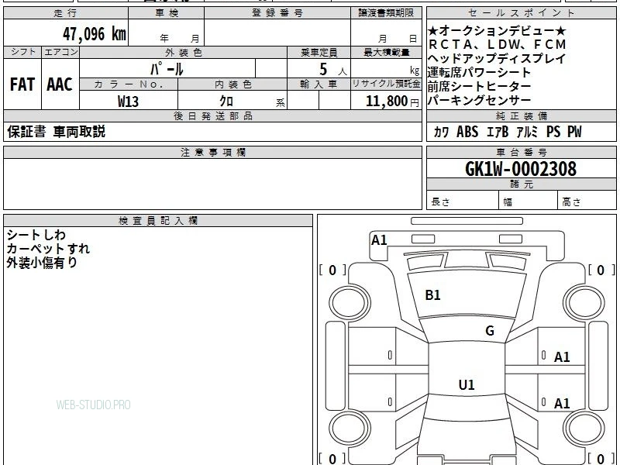Click the 幅 dimension field
620x465 pixels.
click(529, 201)
